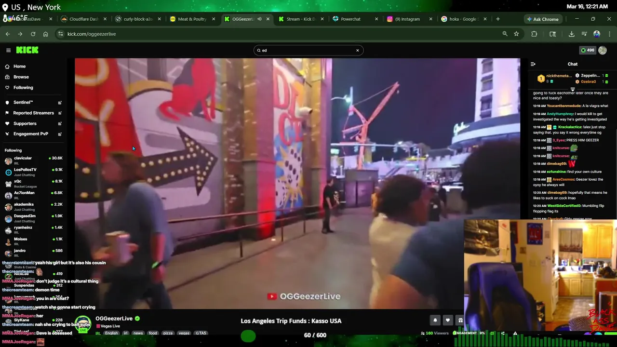617x347 pixels.
Task: Open Supporters link in sidebar
Action: pyautogui.click(x=25, y=124)
